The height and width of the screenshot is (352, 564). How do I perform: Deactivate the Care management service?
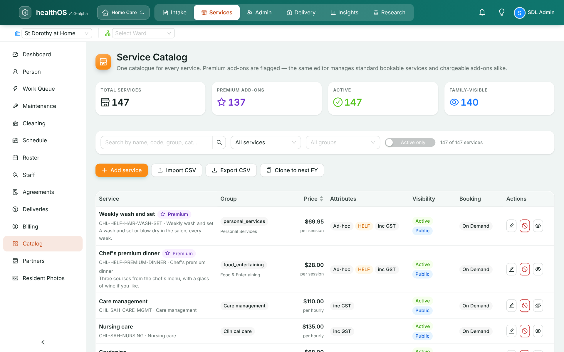525,306
